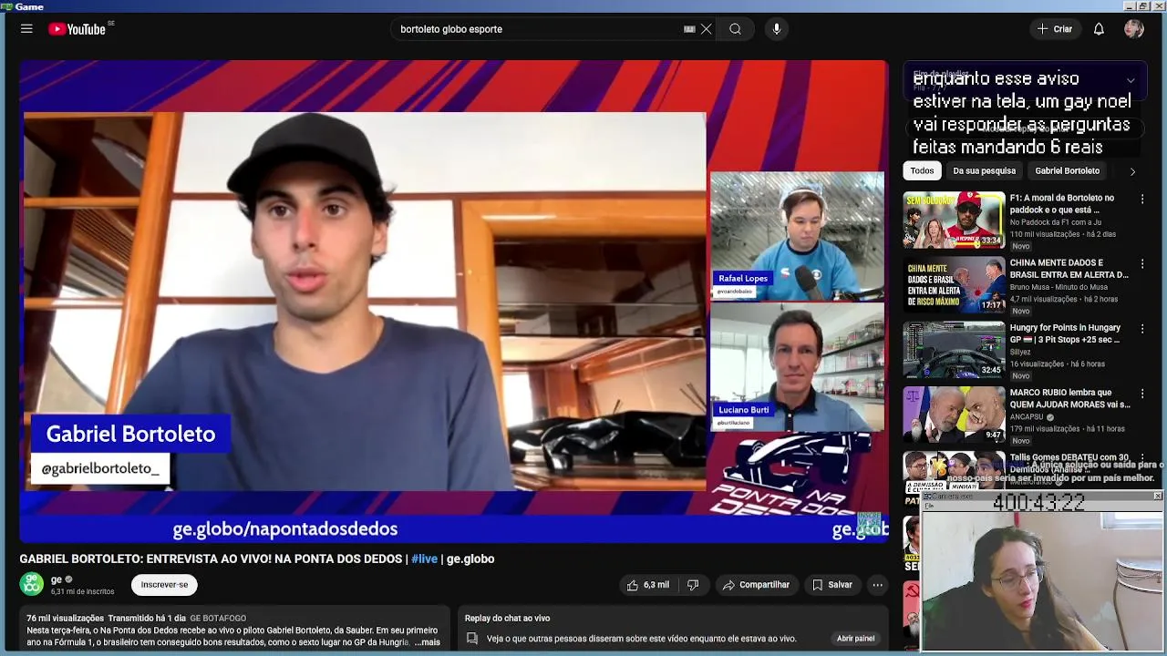Open F1 moral de Bortoleto video thumbnail
1167x656 pixels.
coord(954,220)
